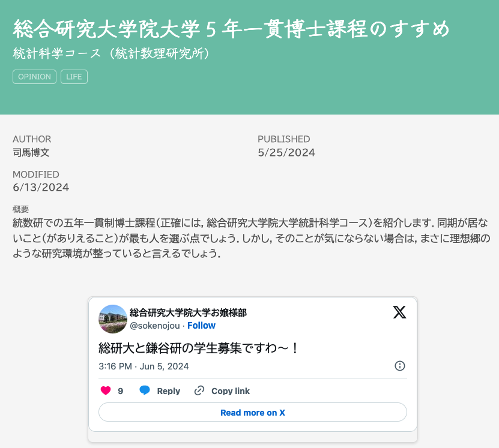Open the sokenojou profile avatar
499x448 pixels.
pos(113,318)
